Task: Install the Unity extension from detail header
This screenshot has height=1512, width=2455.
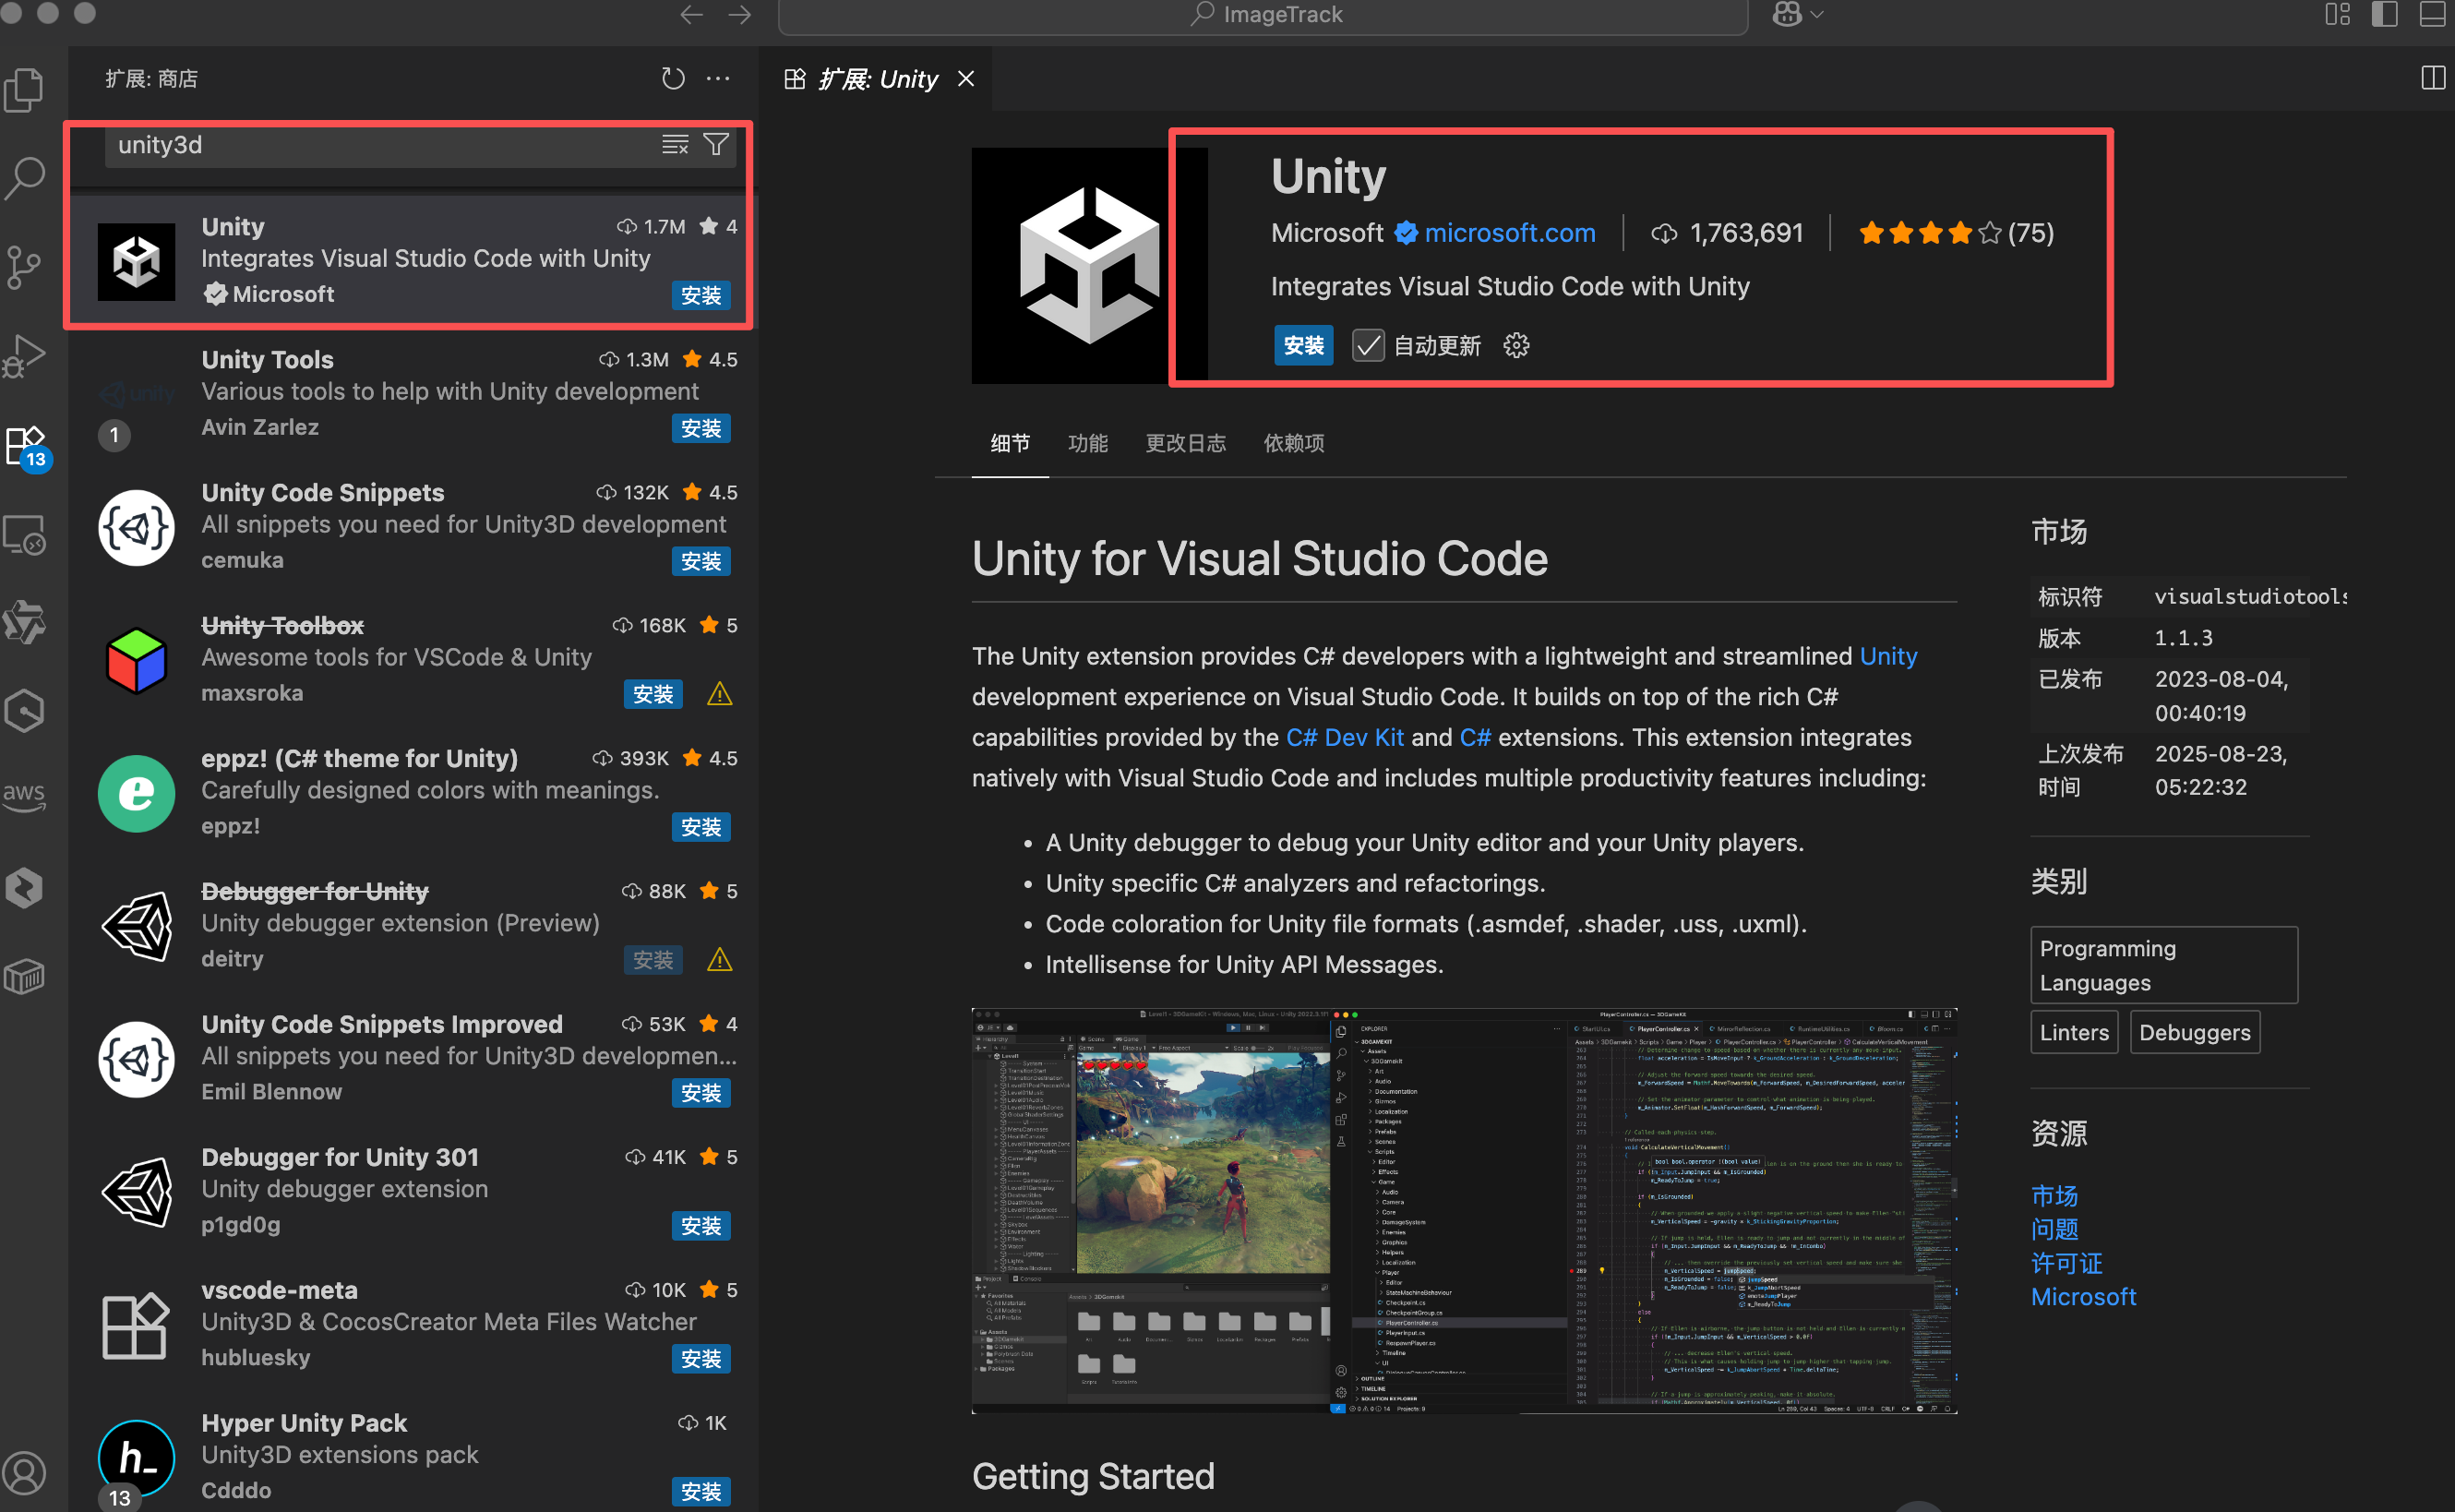Action: point(1302,346)
